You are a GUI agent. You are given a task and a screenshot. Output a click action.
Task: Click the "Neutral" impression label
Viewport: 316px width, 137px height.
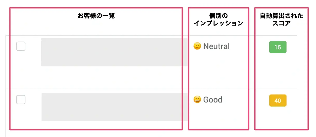[x=216, y=46]
